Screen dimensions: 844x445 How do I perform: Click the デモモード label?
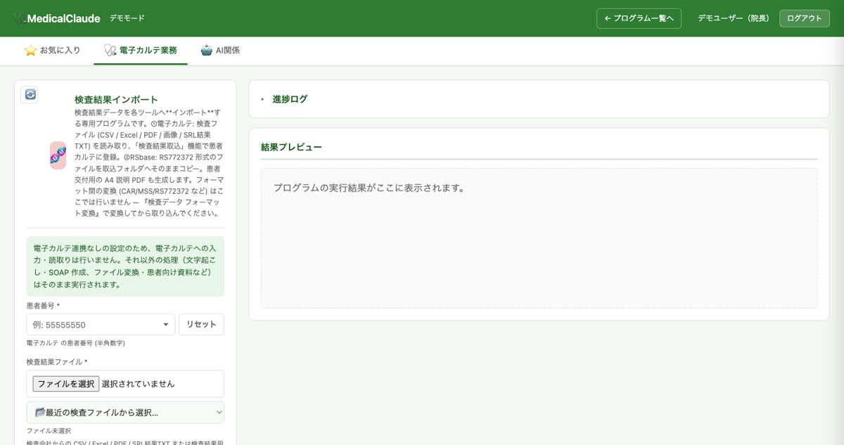127,18
